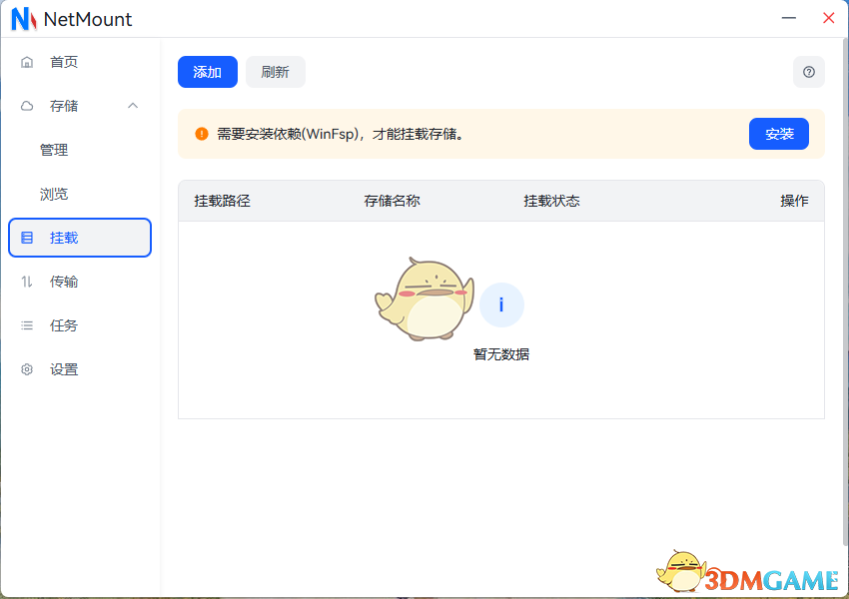Click the info icon above 暂无数据

click(x=501, y=304)
